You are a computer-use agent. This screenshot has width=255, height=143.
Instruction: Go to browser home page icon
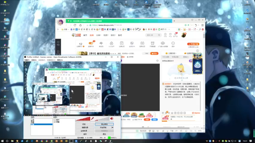tap(80, 25)
